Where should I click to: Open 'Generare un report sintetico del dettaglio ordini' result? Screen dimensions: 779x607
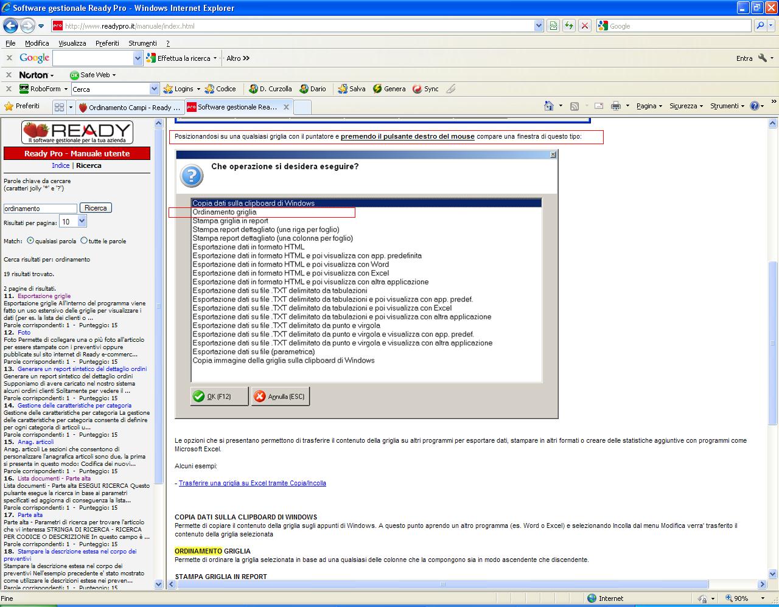pyautogui.click(x=82, y=369)
